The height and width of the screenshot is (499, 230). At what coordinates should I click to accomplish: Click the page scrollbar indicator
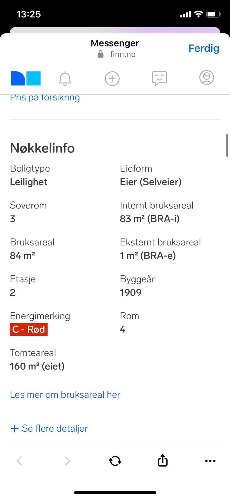tap(227, 145)
